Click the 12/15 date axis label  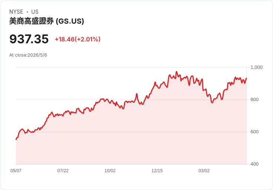157,171
